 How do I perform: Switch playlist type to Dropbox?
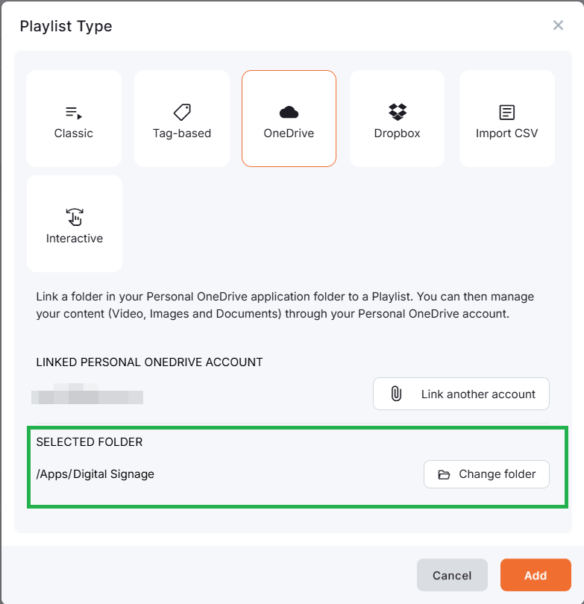point(396,118)
